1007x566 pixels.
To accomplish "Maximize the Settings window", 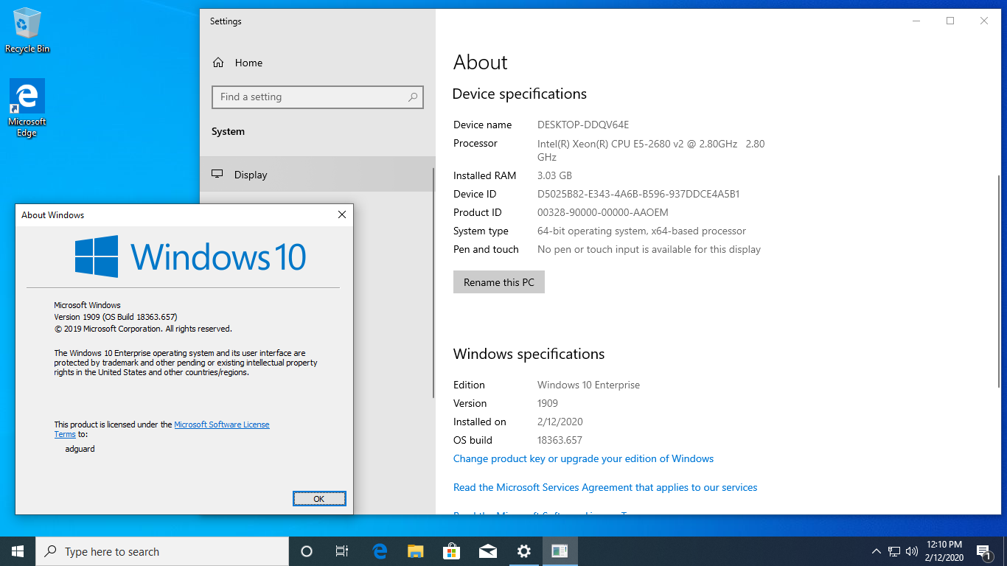I will [950, 21].
